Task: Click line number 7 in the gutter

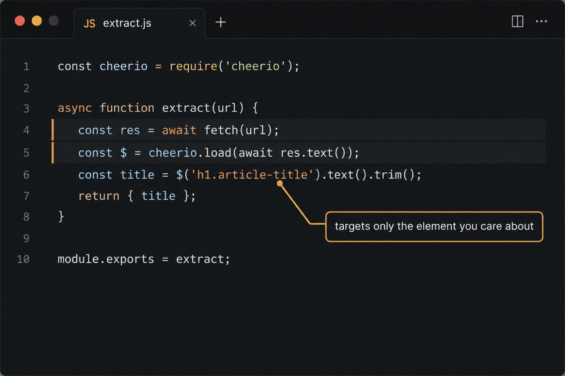Action: pyautogui.click(x=26, y=196)
